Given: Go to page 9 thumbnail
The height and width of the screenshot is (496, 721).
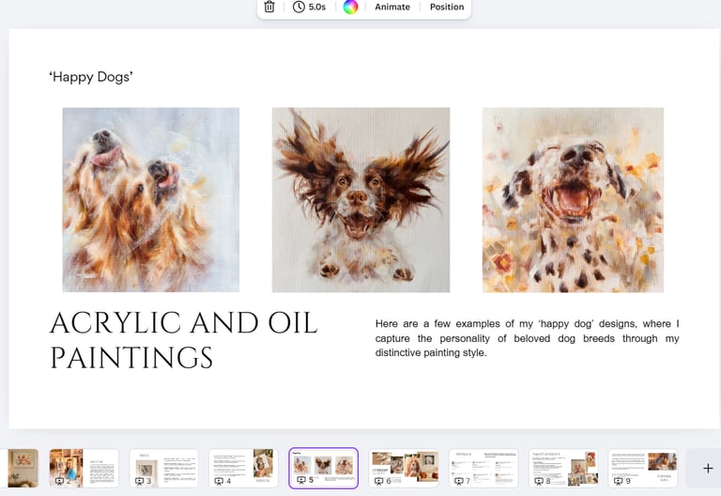Looking at the screenshot, I should pos(643,468).
